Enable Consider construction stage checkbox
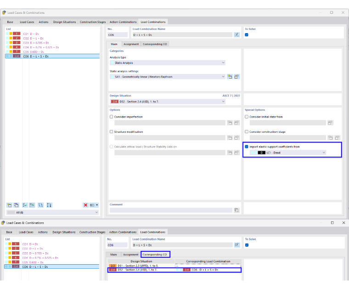This screenshot has height=289, width=349. [247, 131]
